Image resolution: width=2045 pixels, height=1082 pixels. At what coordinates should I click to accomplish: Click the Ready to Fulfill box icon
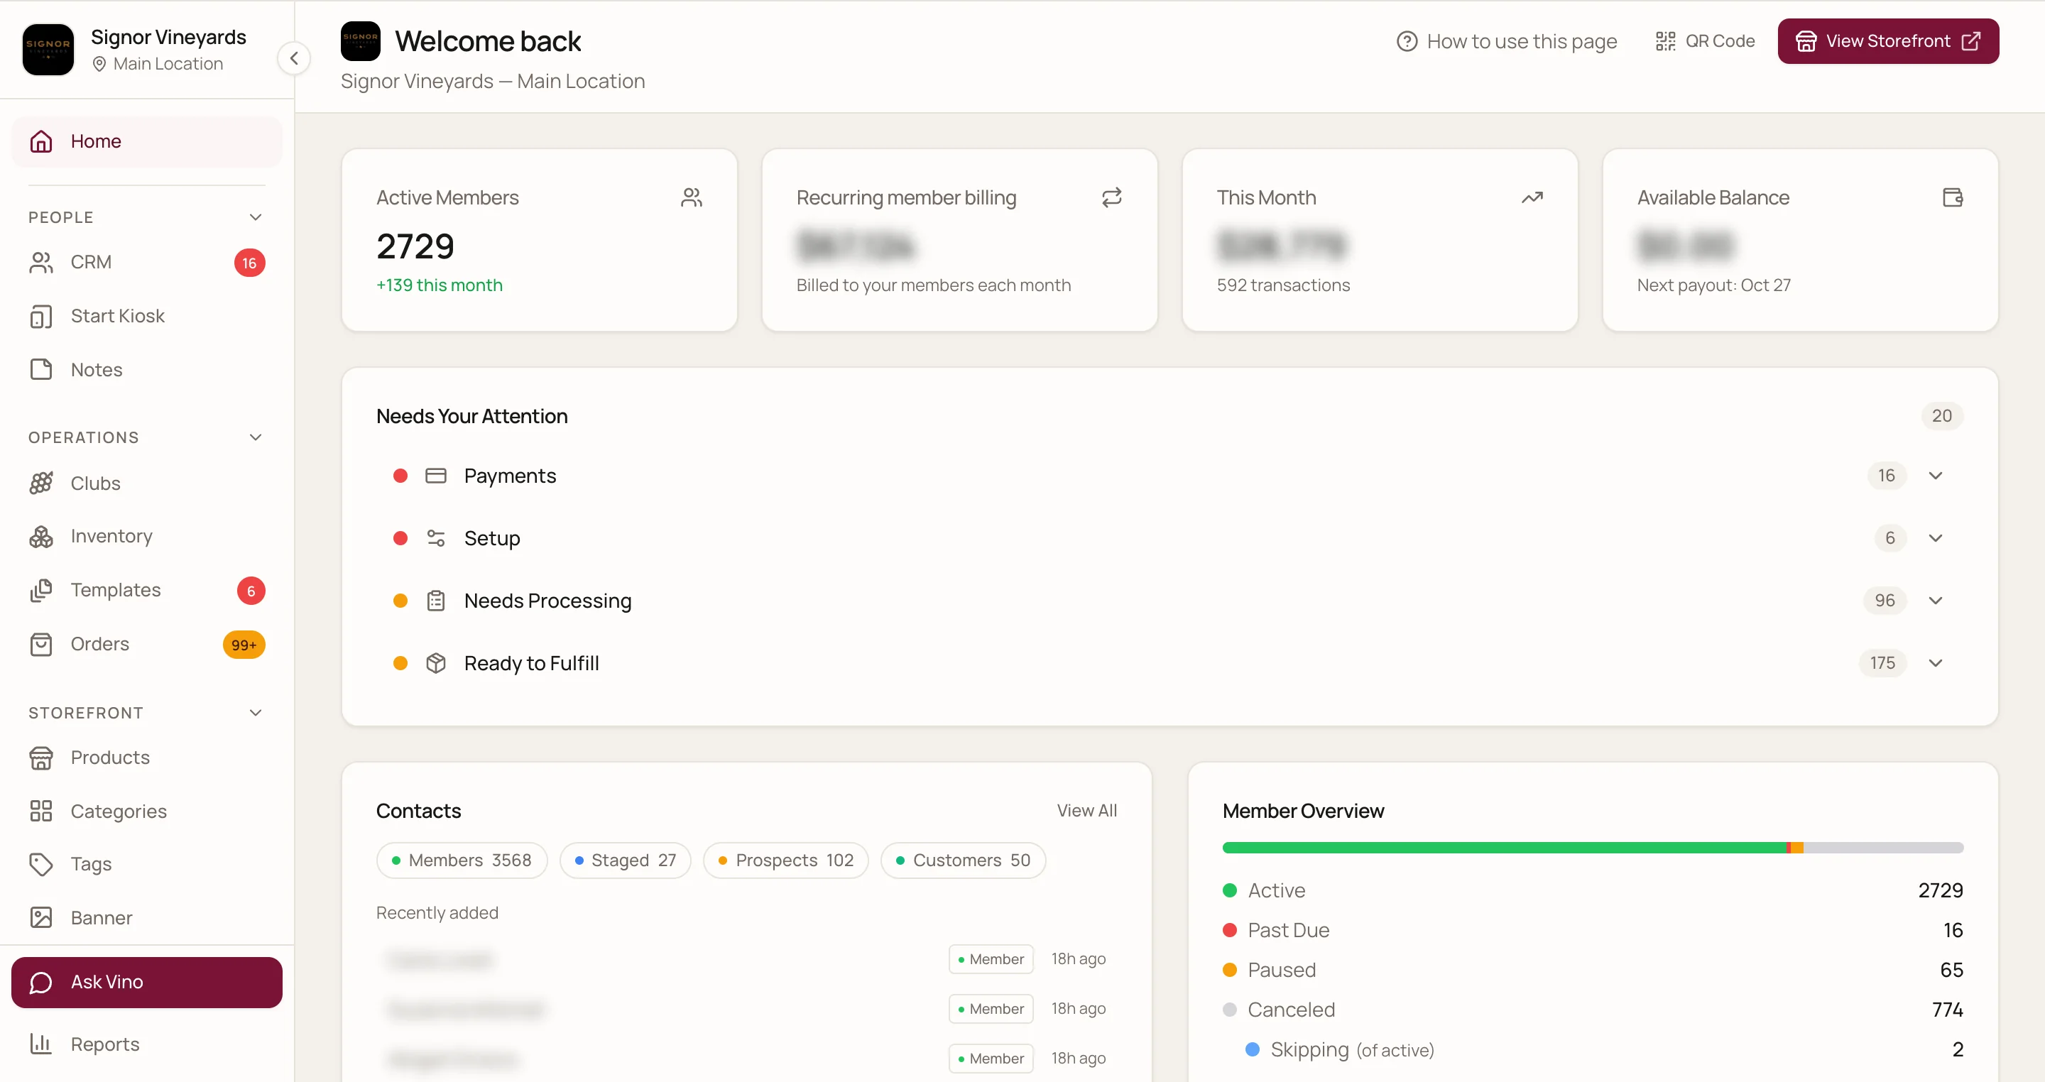[436, 664]
